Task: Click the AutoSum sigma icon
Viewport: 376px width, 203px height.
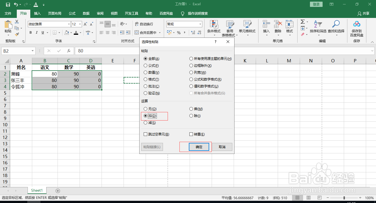Action: coord(303,22)
